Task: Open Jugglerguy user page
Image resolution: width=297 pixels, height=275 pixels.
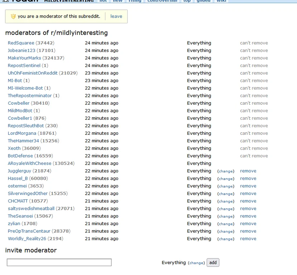Action: (19, 171)
